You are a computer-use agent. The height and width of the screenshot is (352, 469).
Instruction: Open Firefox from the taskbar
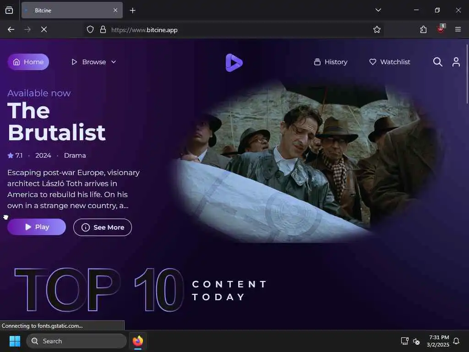coord(137,341)
